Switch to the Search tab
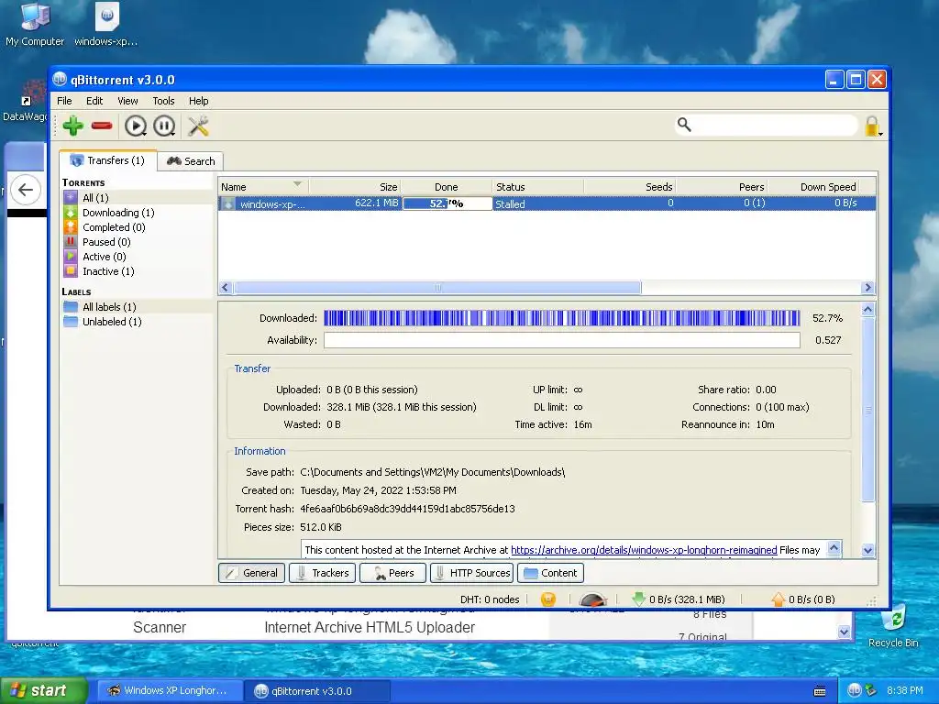The image size is (939, 704). 191,161
